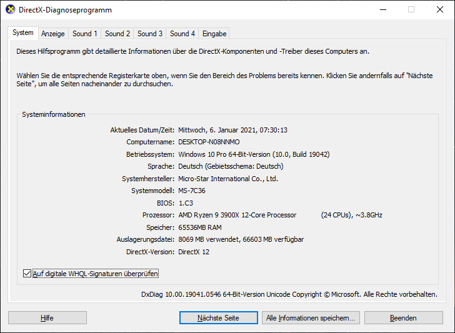Click the 'Wählen Sie die entsprechende Registerkarte' instruction text
The image size is (455, 333).
coord(224,80)
